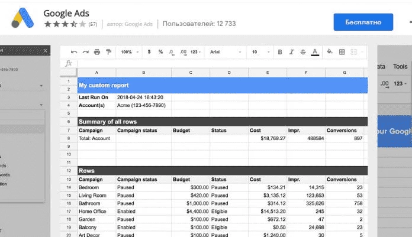Toggle italic formatting
This screenshot has width=412, height=237.
coord(291,52)
